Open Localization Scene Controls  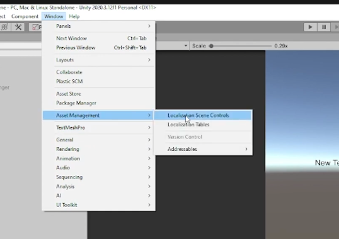click(x=203, y=115)
